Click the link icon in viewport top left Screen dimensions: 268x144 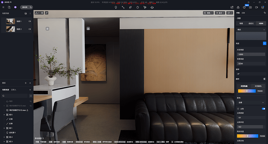[47, 13]
